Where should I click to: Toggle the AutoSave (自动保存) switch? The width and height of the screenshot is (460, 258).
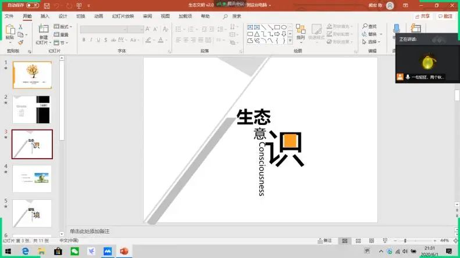coord(33,5)
